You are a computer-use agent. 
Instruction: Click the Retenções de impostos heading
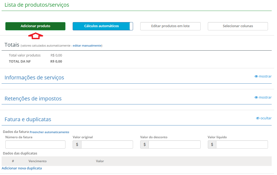(x=33, y=99)
